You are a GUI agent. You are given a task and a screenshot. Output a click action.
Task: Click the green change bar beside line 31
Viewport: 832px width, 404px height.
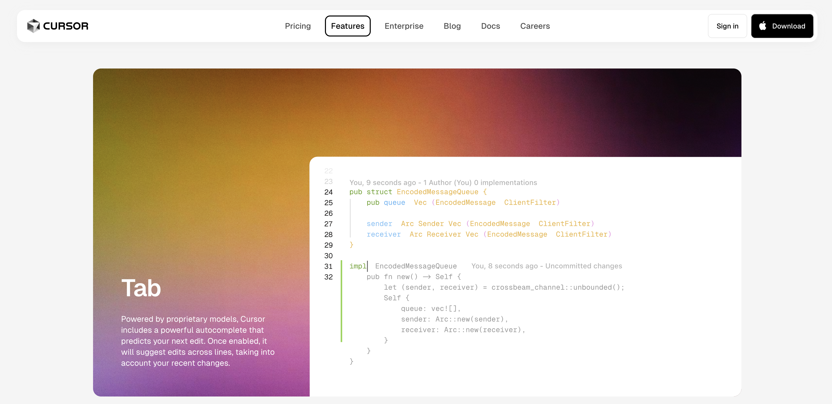pos(341,266)
